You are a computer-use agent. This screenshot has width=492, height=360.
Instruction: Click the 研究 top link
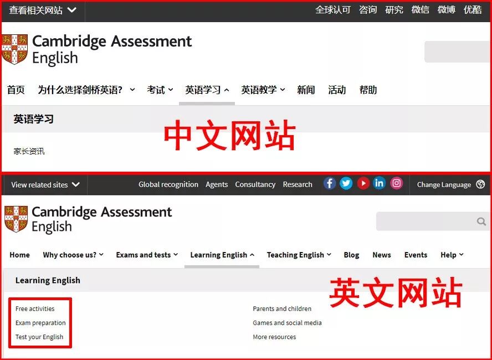coord(394,10)
